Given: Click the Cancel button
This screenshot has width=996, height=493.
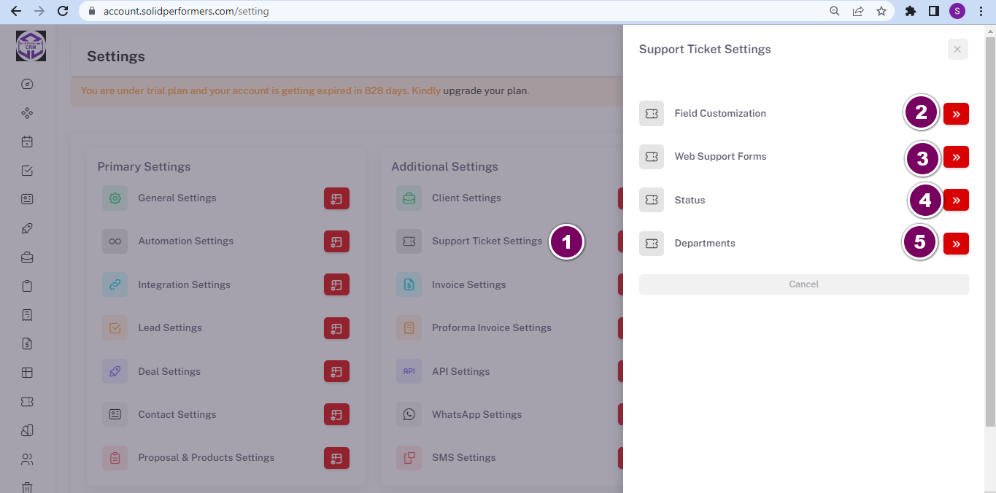Looking at the screenshot, I should pyautogui.click(x=803, y=284).
